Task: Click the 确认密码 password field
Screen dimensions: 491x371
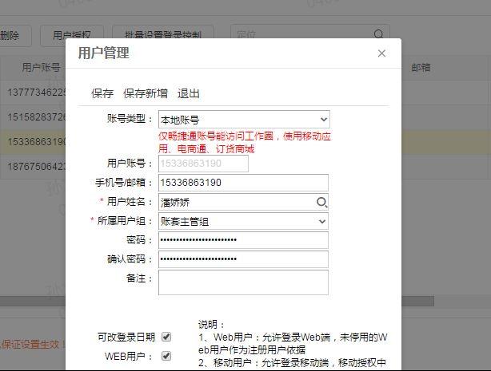Action: (243, 259)
